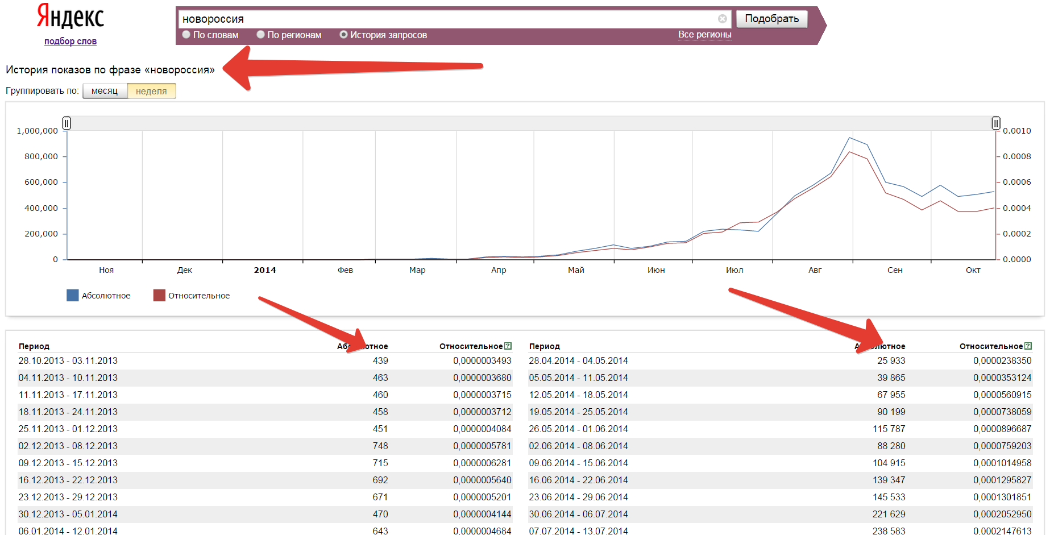Click help icon beside left Относительное header

(508, 346)
